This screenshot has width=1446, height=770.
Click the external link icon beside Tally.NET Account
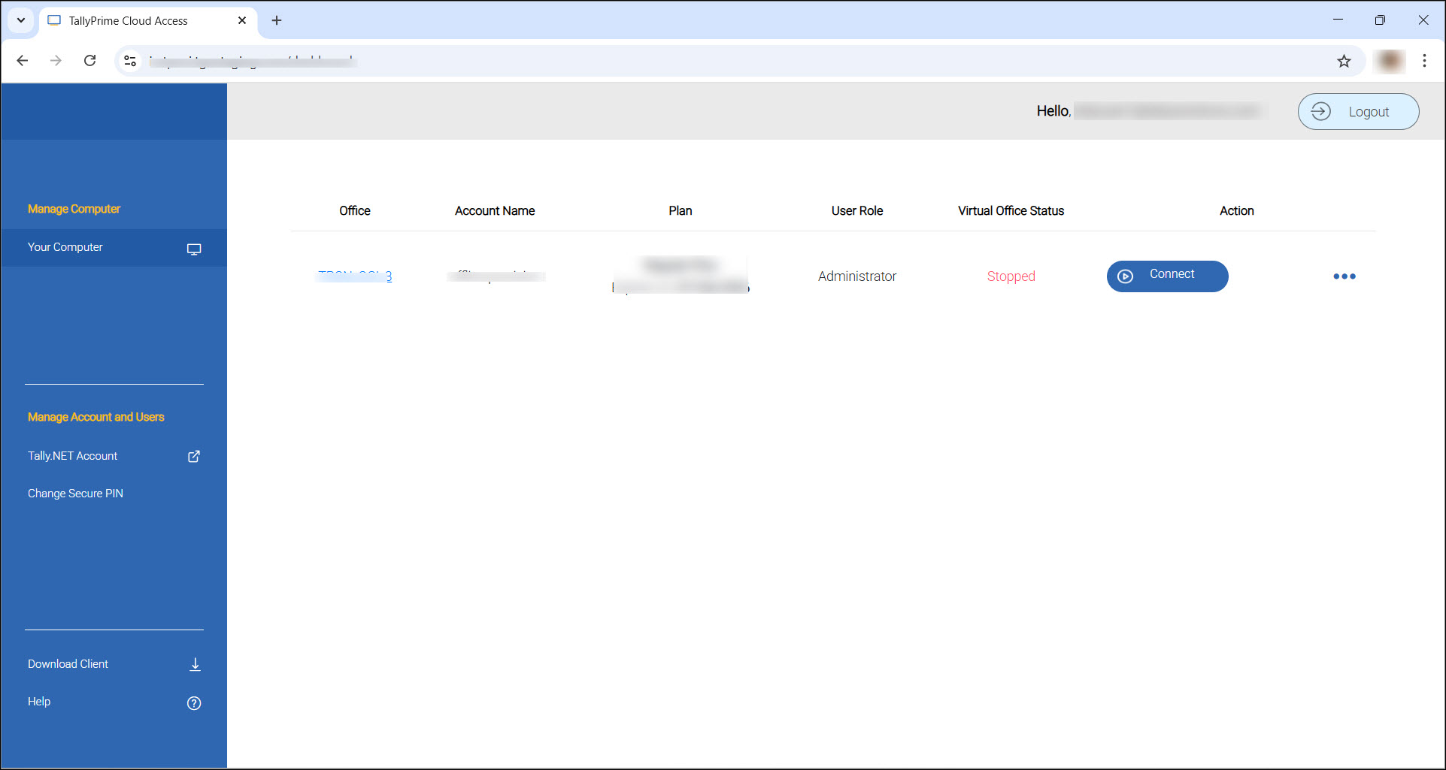[x=194, y=456]
